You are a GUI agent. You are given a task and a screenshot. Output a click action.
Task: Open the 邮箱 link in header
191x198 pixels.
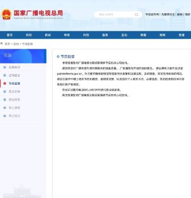[180, 14]
